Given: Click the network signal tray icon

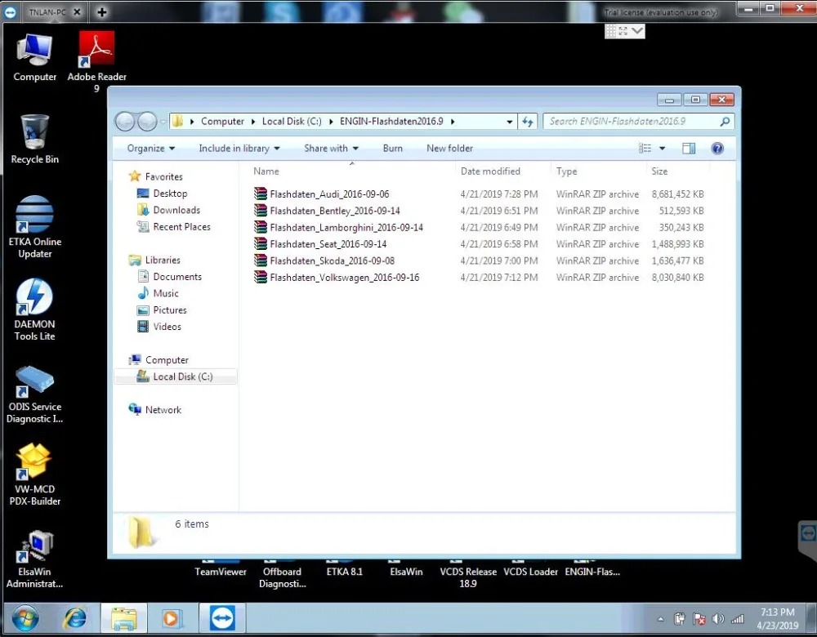Looking at the screenshot, I should [x=737, y=619].
